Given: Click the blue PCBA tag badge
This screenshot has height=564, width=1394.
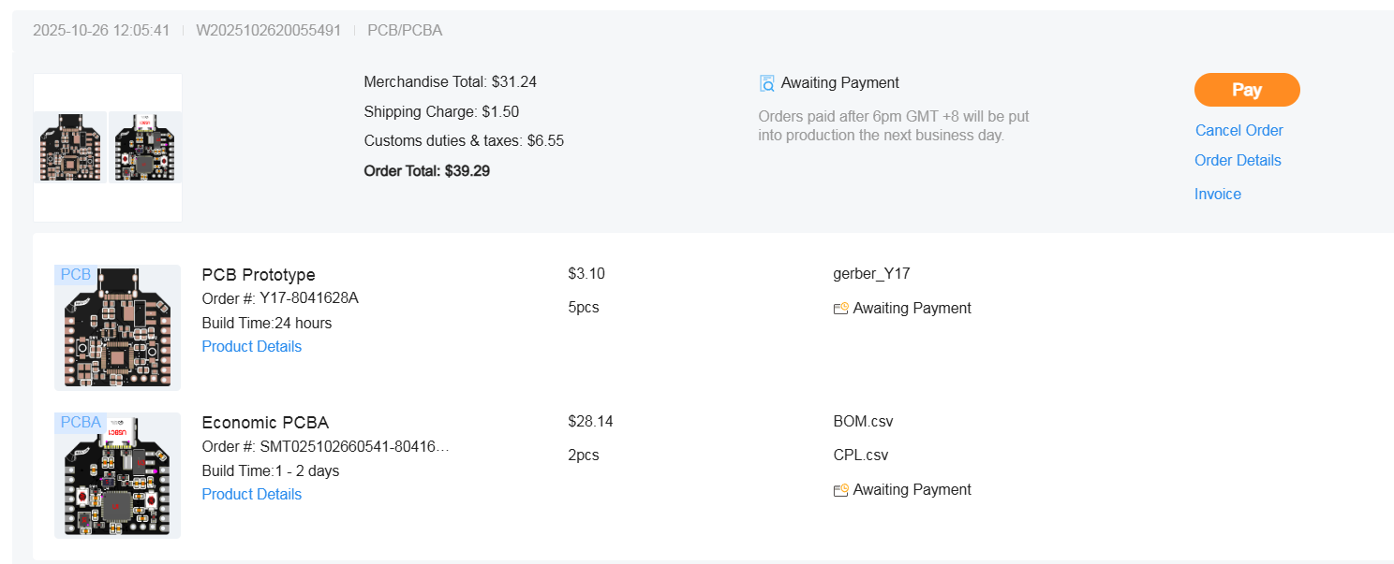Looking at the screenshot, I should point(81,422).
